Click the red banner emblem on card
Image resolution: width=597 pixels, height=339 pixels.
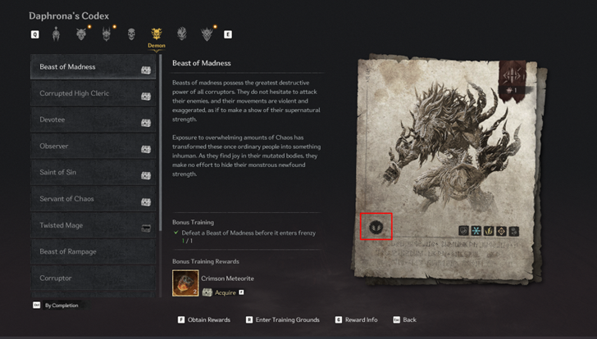513,81
